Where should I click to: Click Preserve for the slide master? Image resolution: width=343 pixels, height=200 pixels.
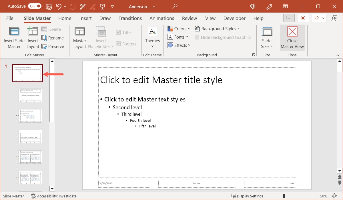coord(53,46)
